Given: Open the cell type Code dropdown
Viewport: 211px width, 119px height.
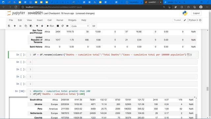Looking at the screenshot, I should [x=80, y=26].
